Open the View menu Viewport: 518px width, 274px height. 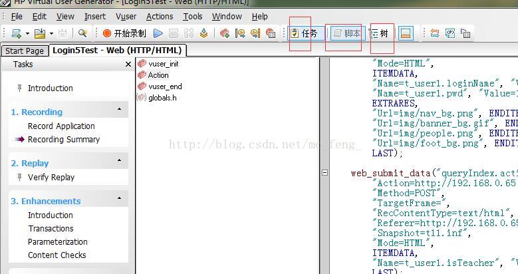(x=65, y=17)
